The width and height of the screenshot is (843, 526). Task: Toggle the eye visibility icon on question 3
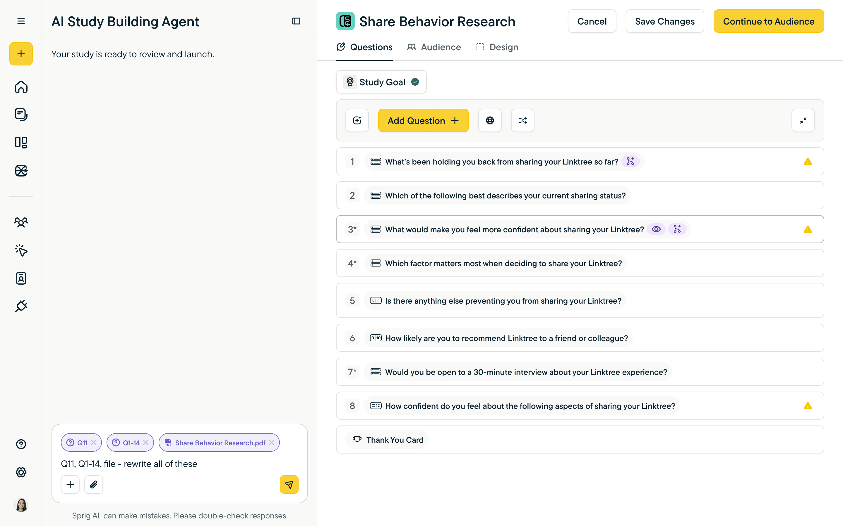point(656,229)
